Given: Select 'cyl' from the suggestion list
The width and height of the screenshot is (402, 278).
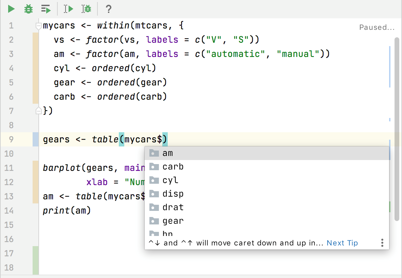Looking at the screenshot, I should pyautogui.click(x=170, y=180).
